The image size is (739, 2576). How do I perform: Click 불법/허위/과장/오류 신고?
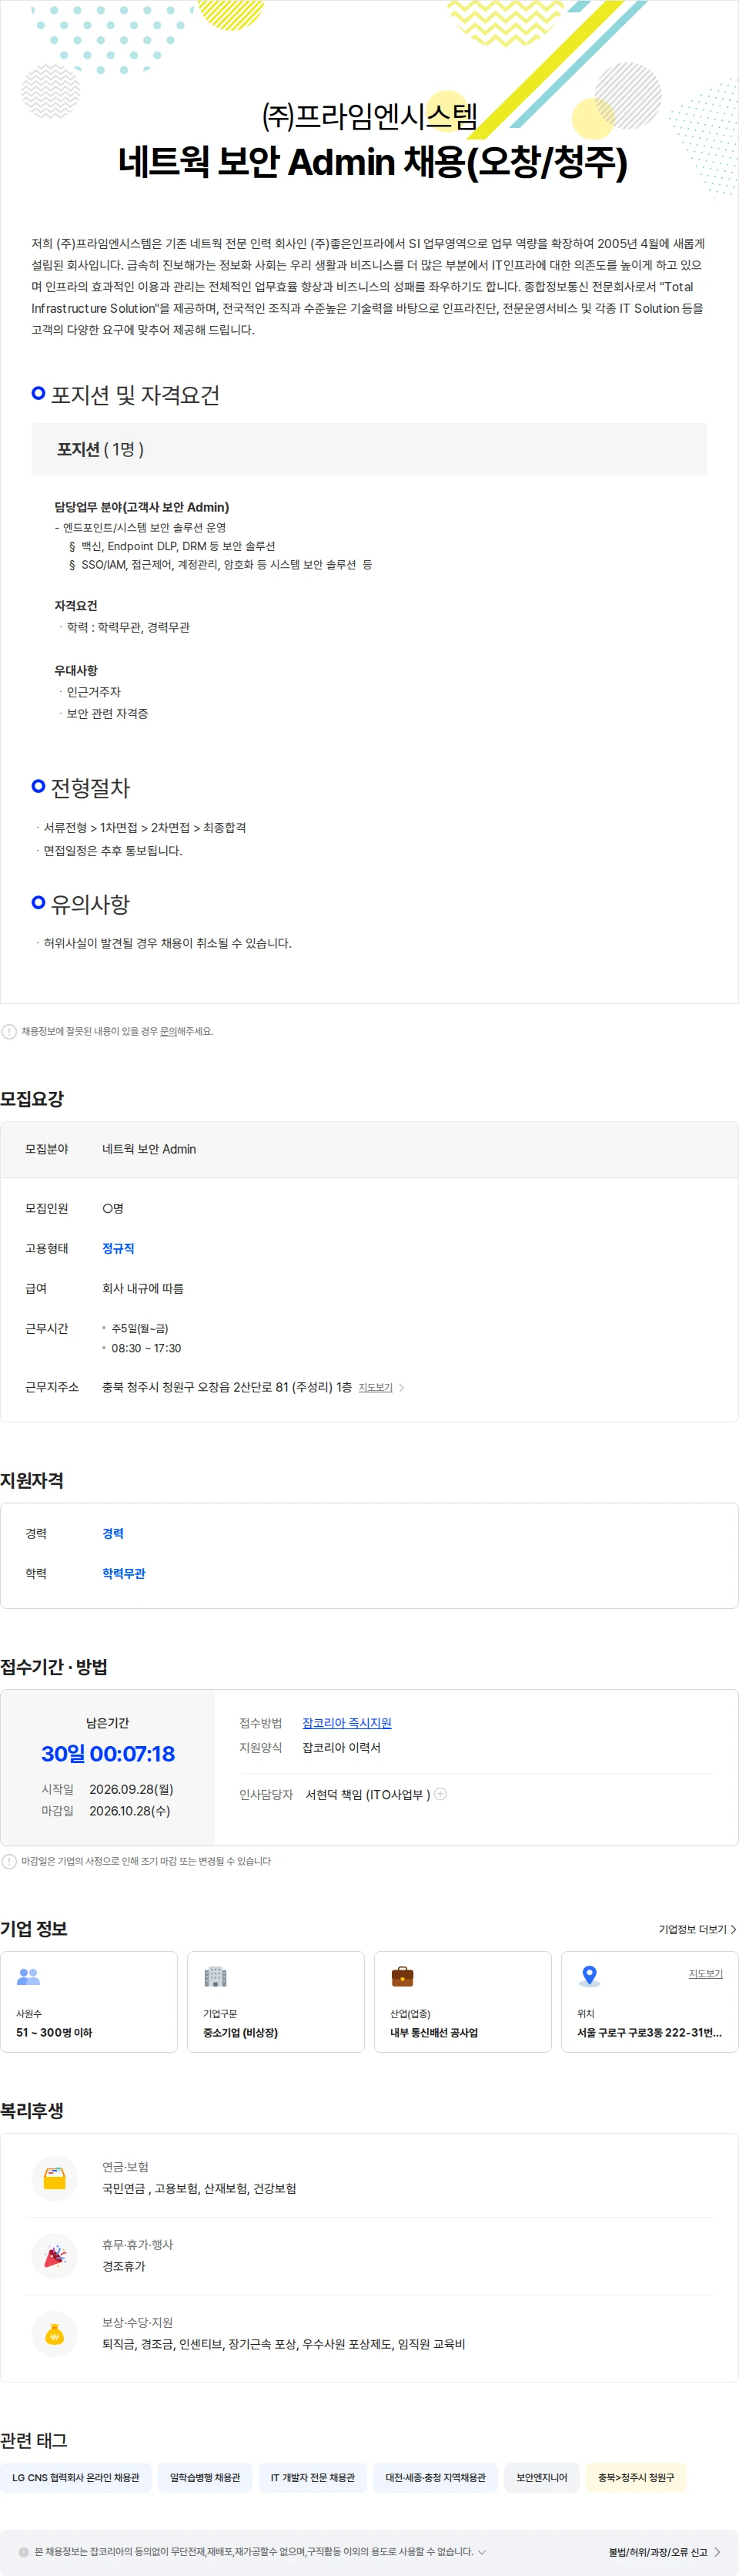[664, 2551]
